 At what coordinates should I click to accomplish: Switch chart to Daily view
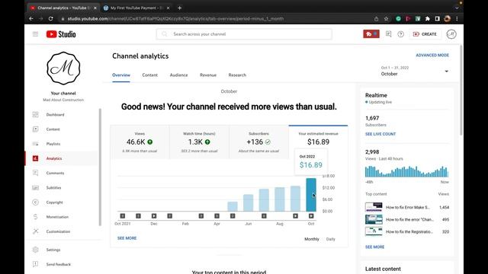coord(330,239)
